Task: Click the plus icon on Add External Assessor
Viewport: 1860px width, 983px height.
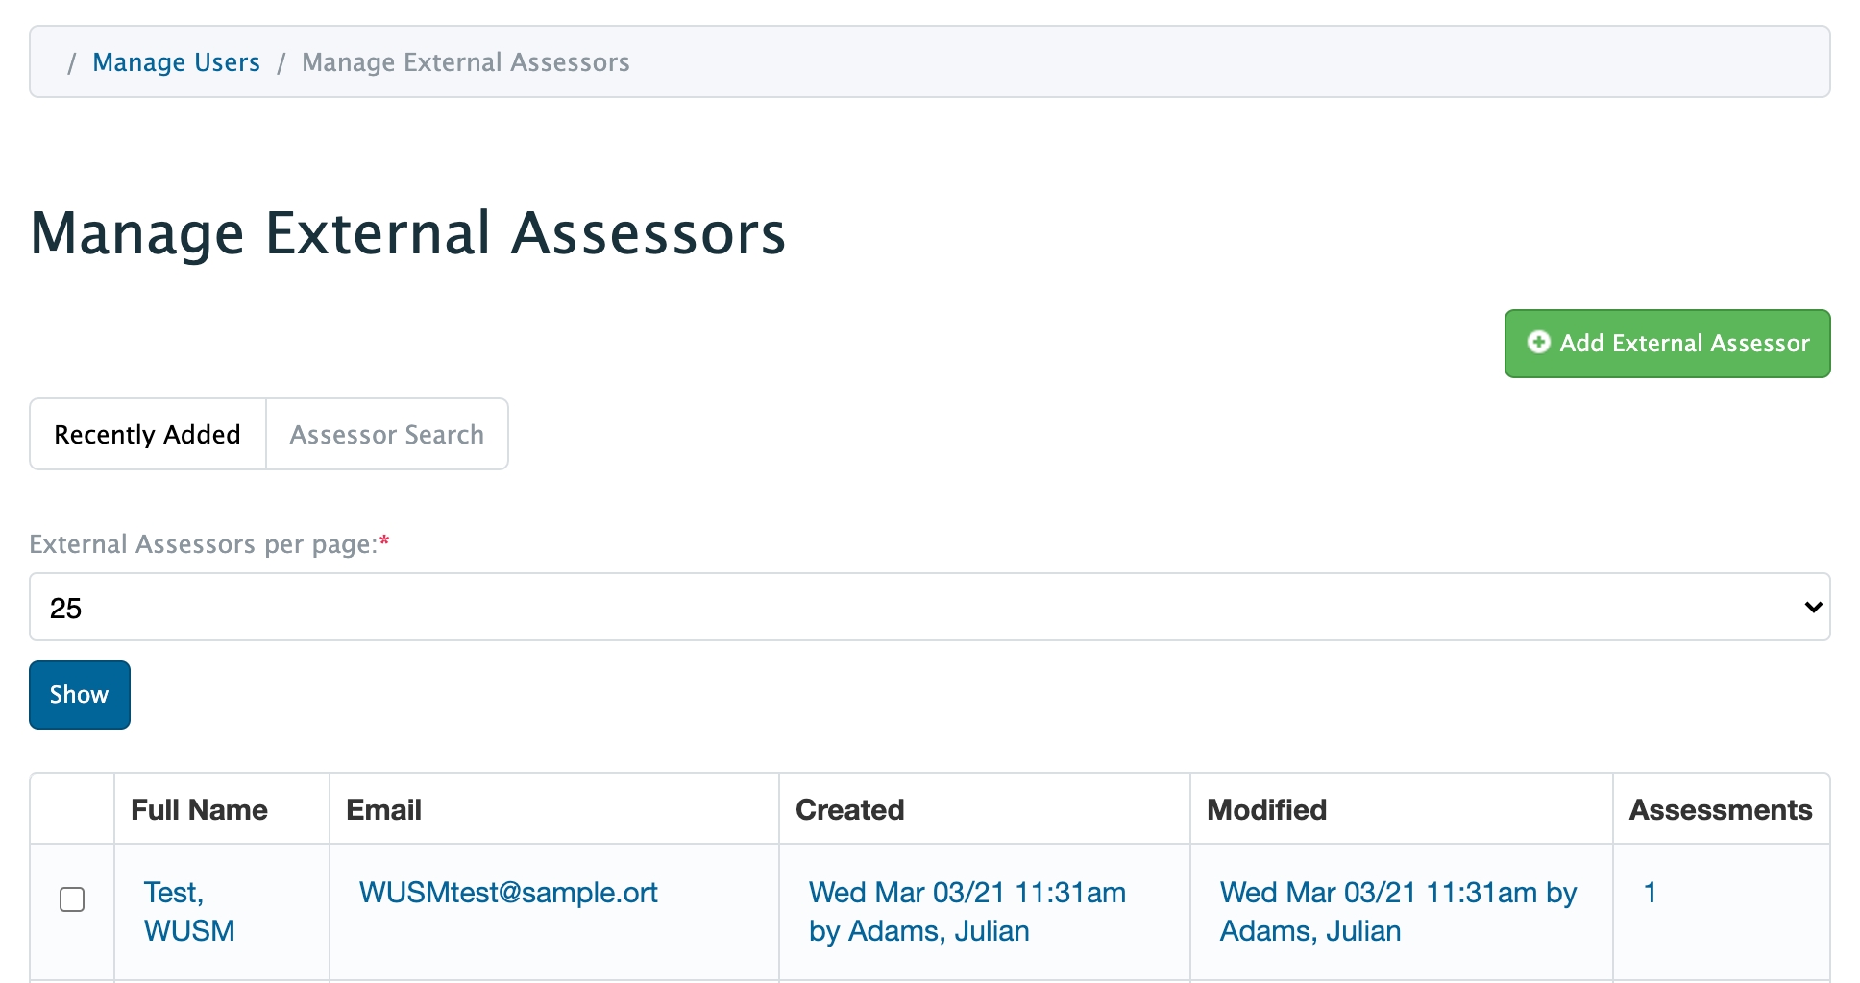Action: tap(1538, 343)
